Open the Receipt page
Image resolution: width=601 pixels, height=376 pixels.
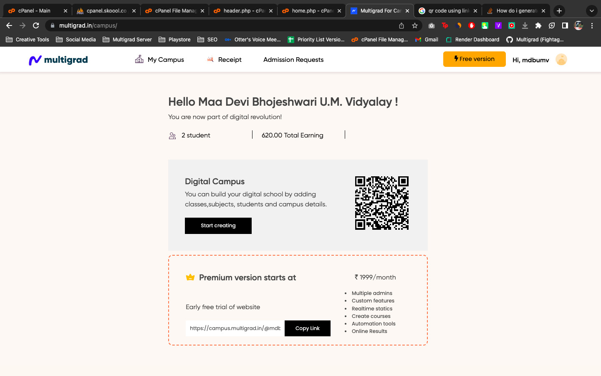224,60
